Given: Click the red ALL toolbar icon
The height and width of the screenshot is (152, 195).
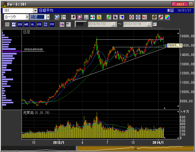Looking at the screenshot, I should [x=144, y=17].
